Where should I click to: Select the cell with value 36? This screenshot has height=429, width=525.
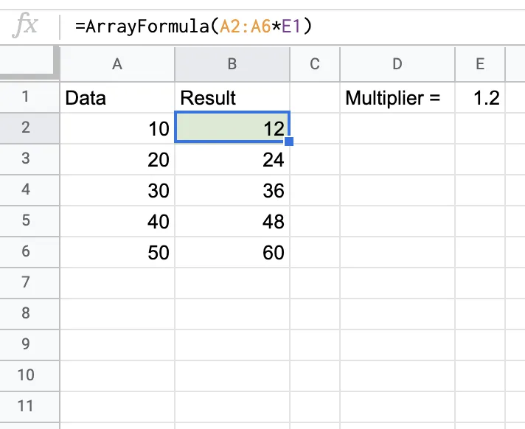click(232, 190)
